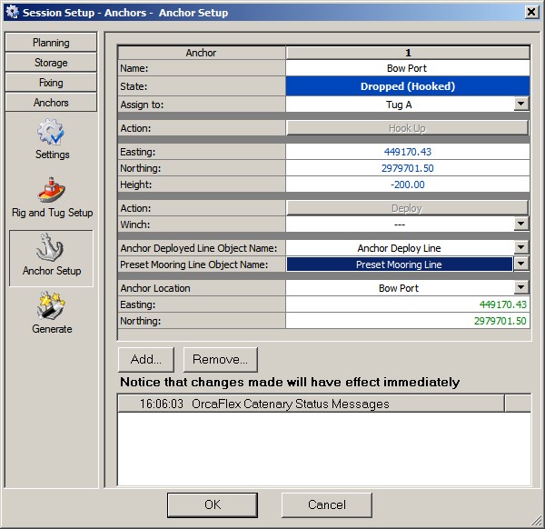Expand the Assign to Tug A dropdown
Viewport: 545px width, 529px height.
pos(520,105)
